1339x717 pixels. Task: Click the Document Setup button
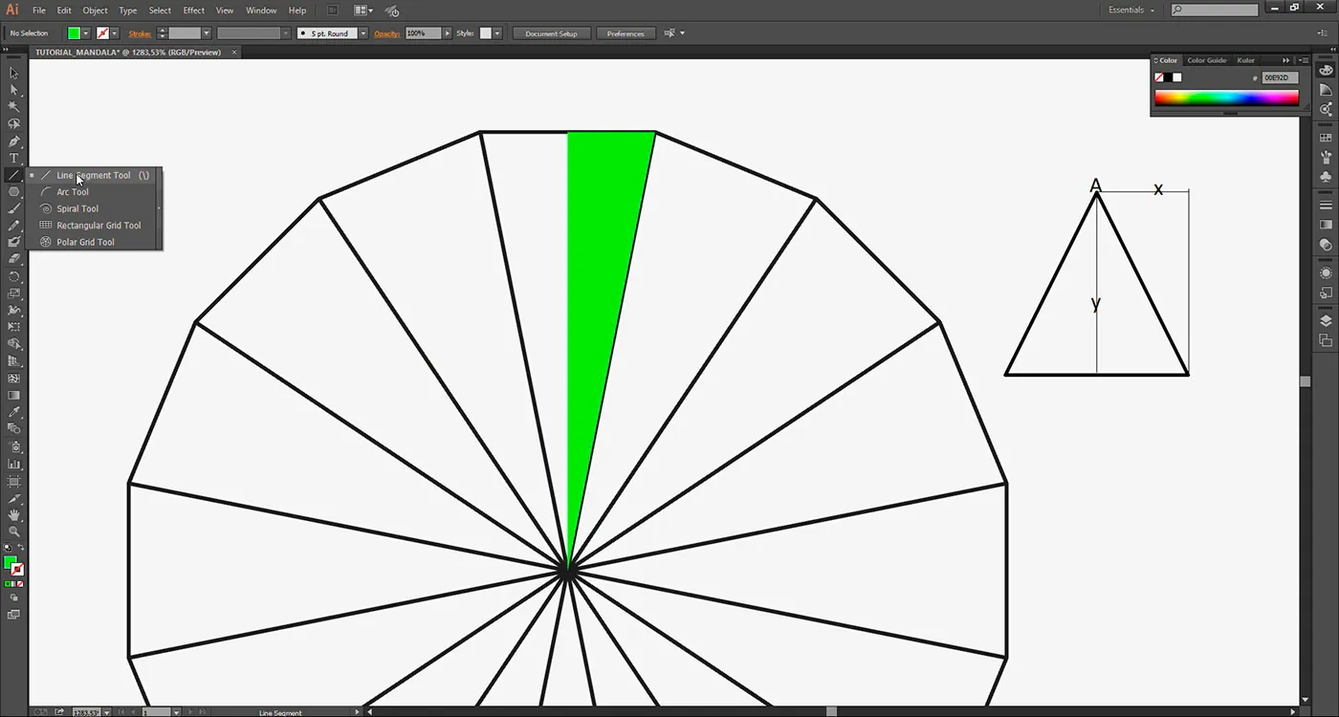tap(551, 33)
